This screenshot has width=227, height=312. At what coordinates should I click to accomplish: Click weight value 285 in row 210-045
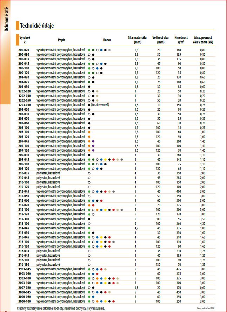[x=179, y=178]
